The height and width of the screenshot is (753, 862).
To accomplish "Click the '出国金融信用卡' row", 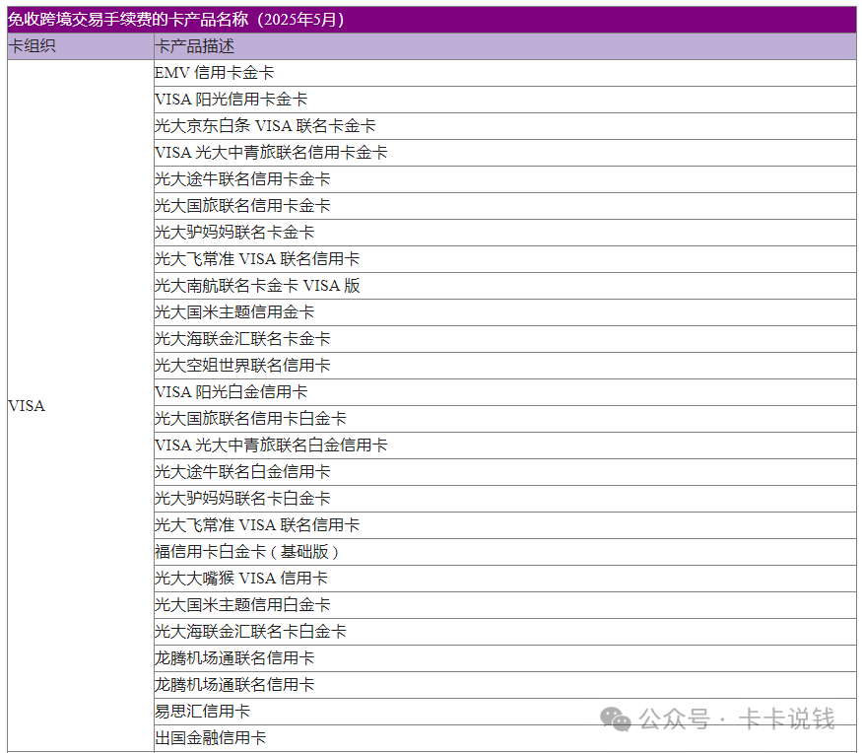I will point(504,738).
